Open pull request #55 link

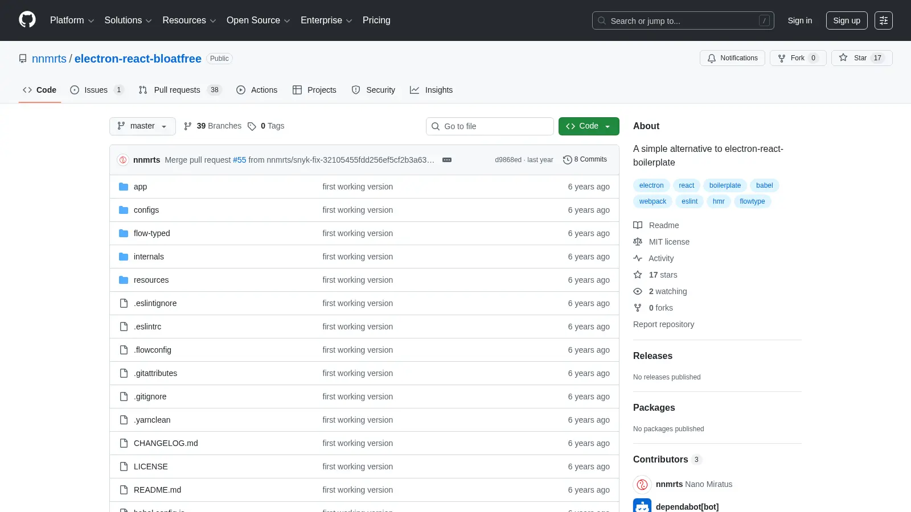tap(240, 160)
